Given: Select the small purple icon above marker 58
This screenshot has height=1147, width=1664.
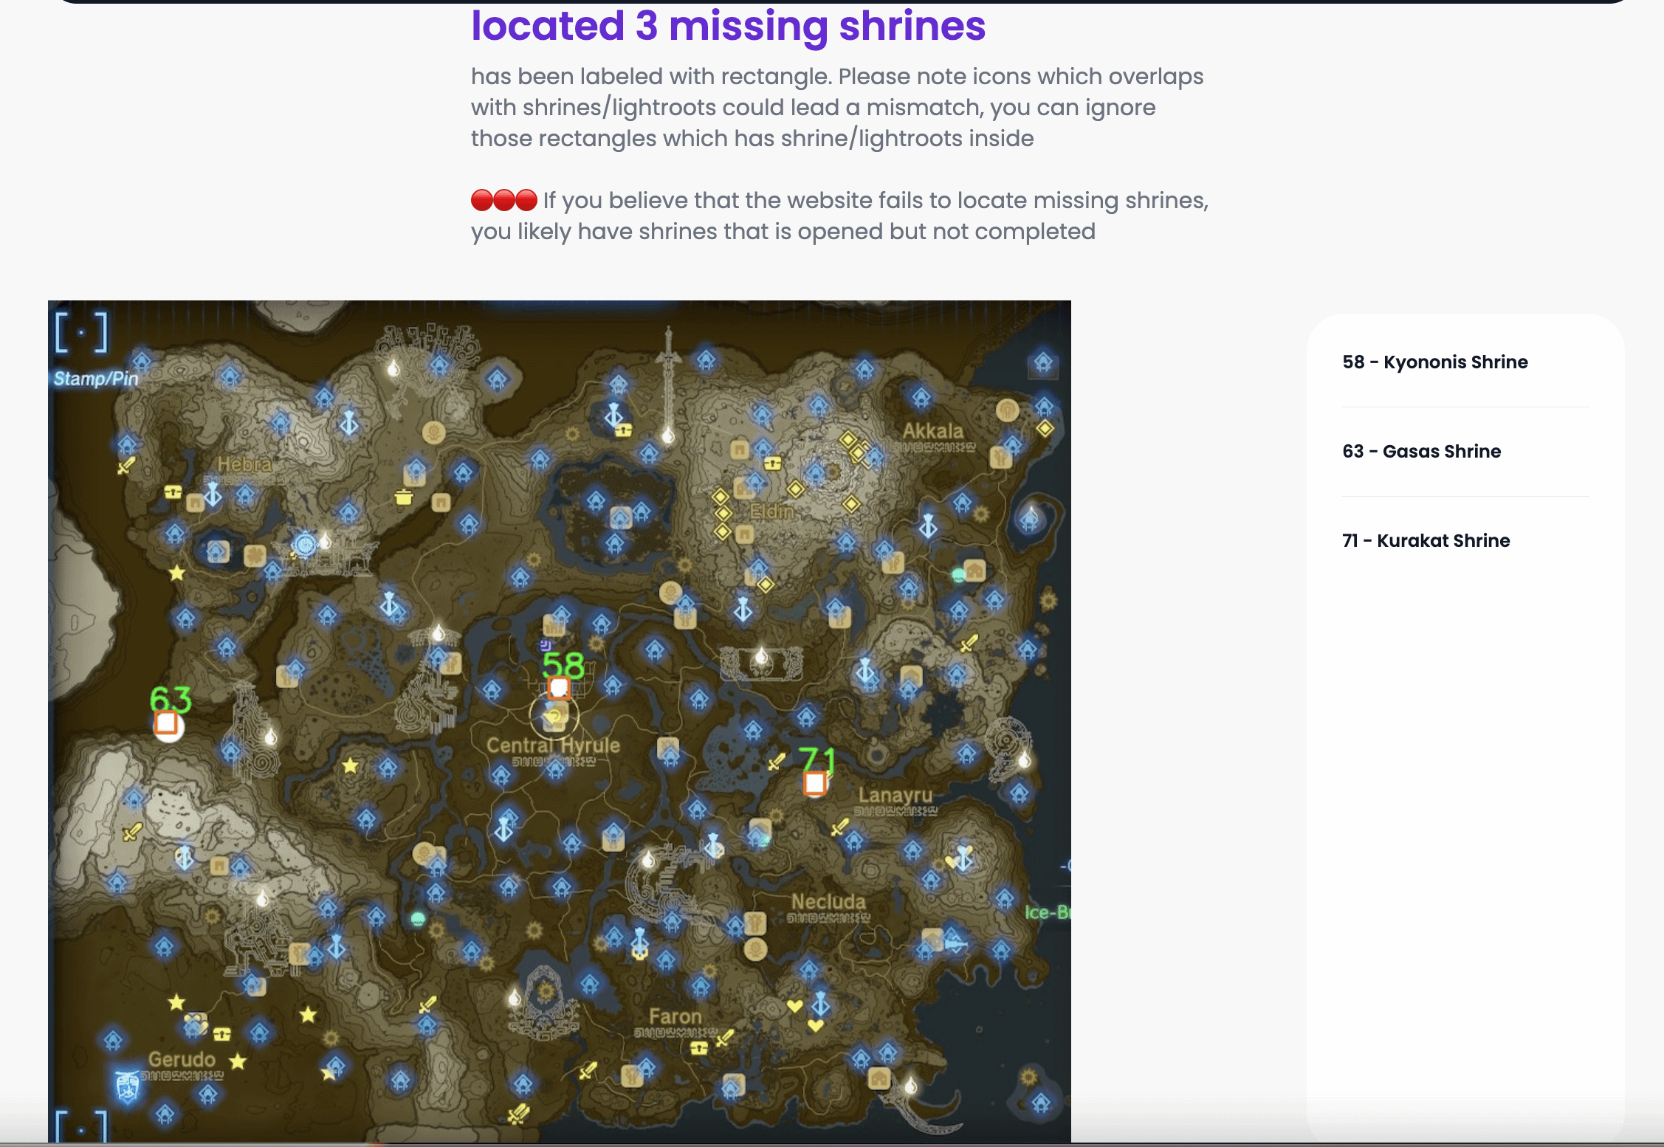Looking at the screenshot, I should click(x=546, y=645).
